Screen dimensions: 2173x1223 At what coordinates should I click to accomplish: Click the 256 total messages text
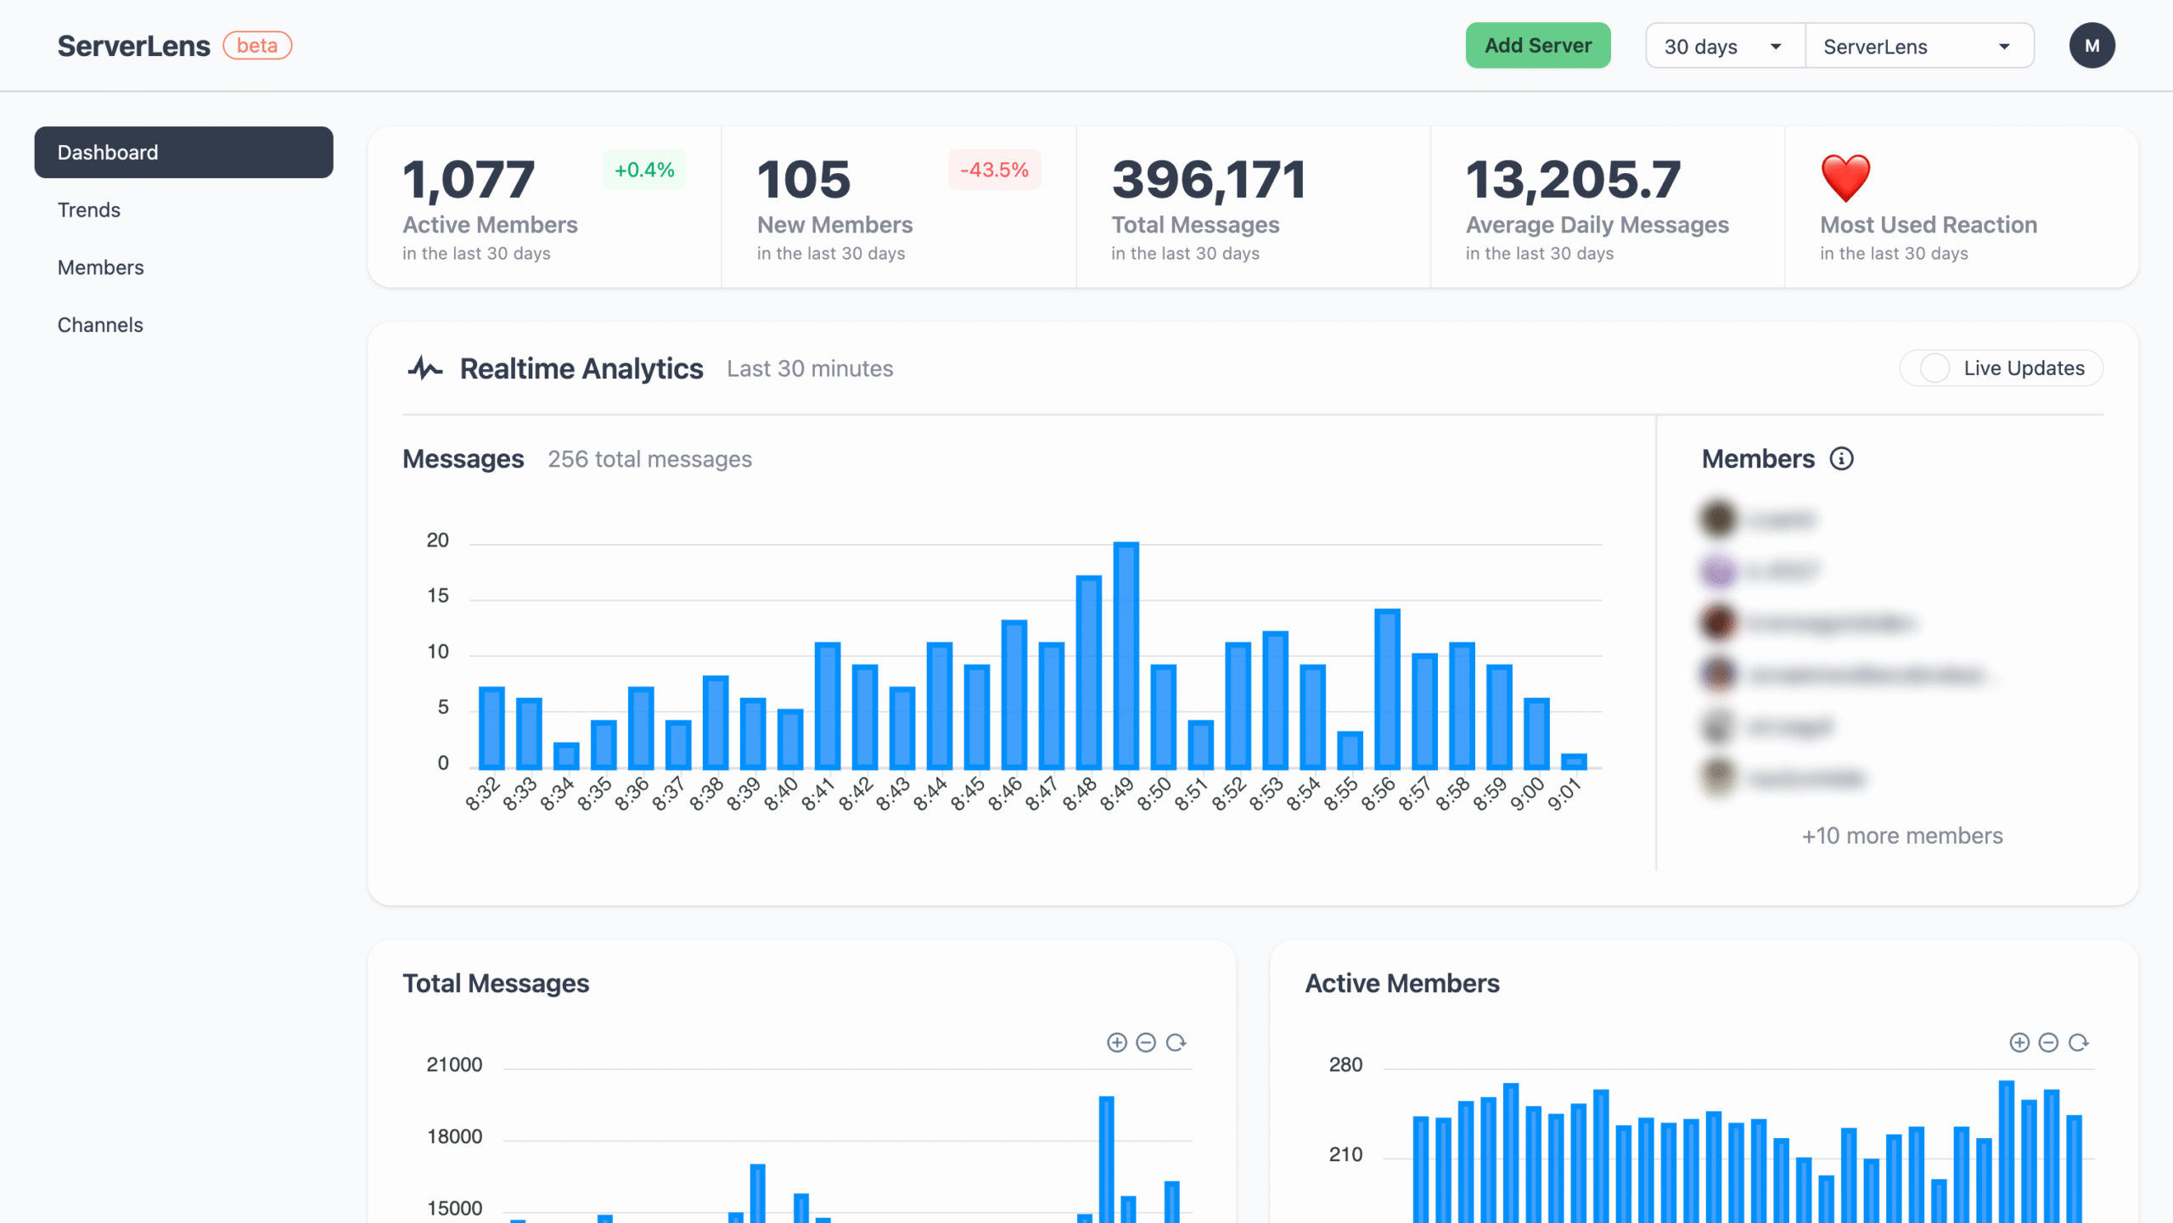[649, 459]
